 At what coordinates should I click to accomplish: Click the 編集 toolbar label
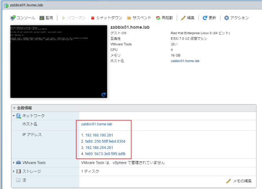(191, 18)
